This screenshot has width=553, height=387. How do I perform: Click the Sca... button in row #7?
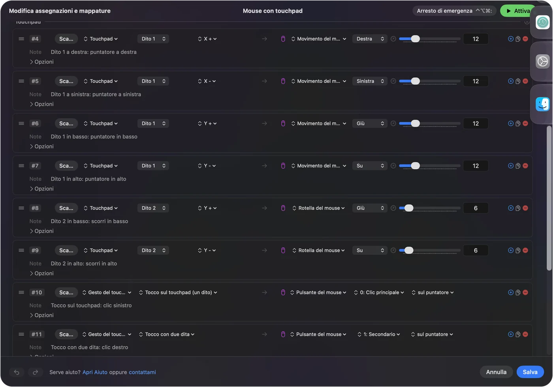66,166
